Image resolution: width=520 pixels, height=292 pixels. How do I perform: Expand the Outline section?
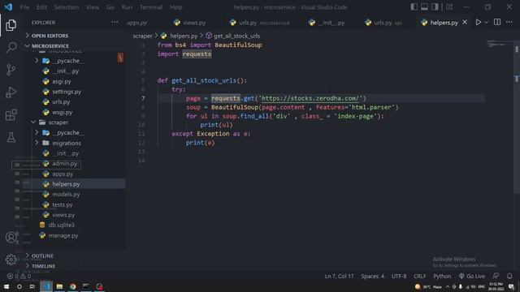pos(42,255)
